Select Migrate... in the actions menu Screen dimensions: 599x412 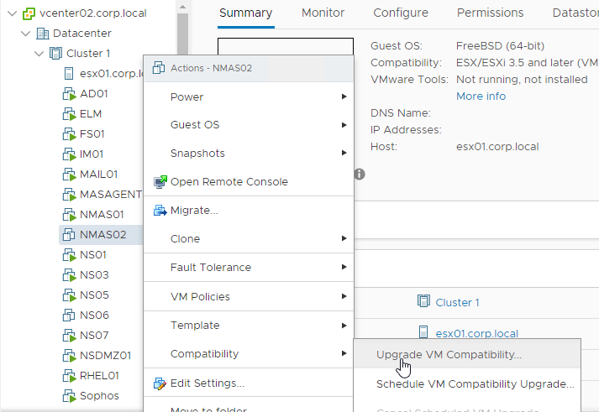249,211
